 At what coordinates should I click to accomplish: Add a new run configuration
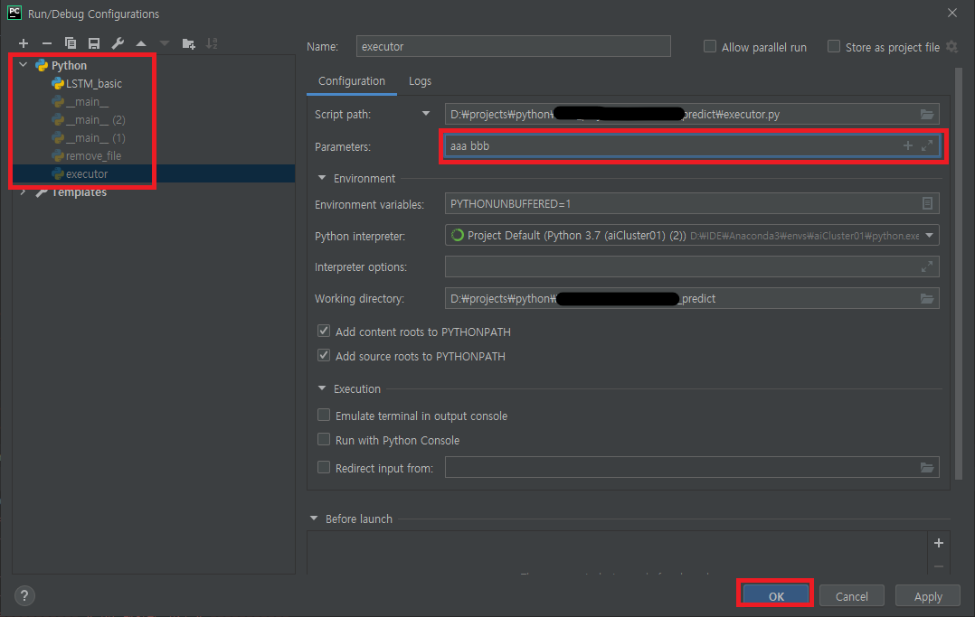pyautogui.click(x=24, y=42)
